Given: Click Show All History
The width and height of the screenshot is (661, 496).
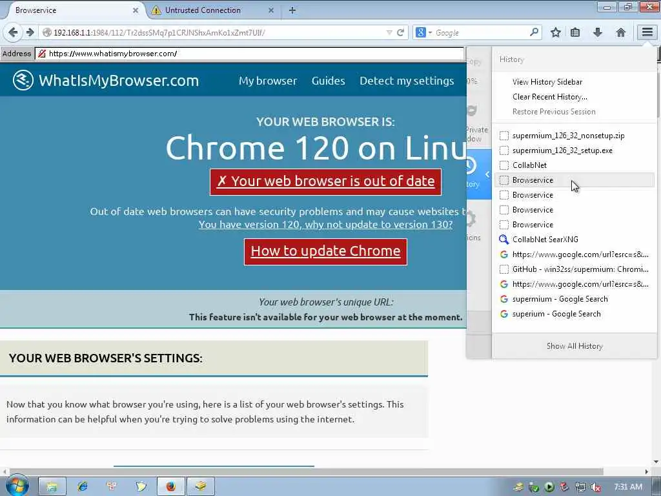Looking at the screenshot, I should pyautogui.click(x=574, y=346).
